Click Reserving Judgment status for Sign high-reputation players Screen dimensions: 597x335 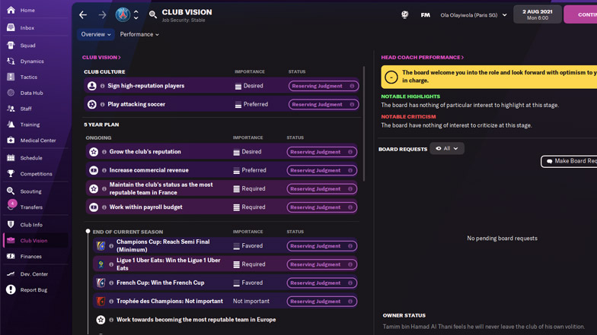324,87
